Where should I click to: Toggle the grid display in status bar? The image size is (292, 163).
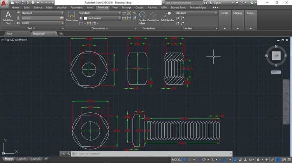coord(185,159)
